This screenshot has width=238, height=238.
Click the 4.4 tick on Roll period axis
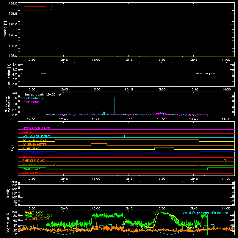15,65
